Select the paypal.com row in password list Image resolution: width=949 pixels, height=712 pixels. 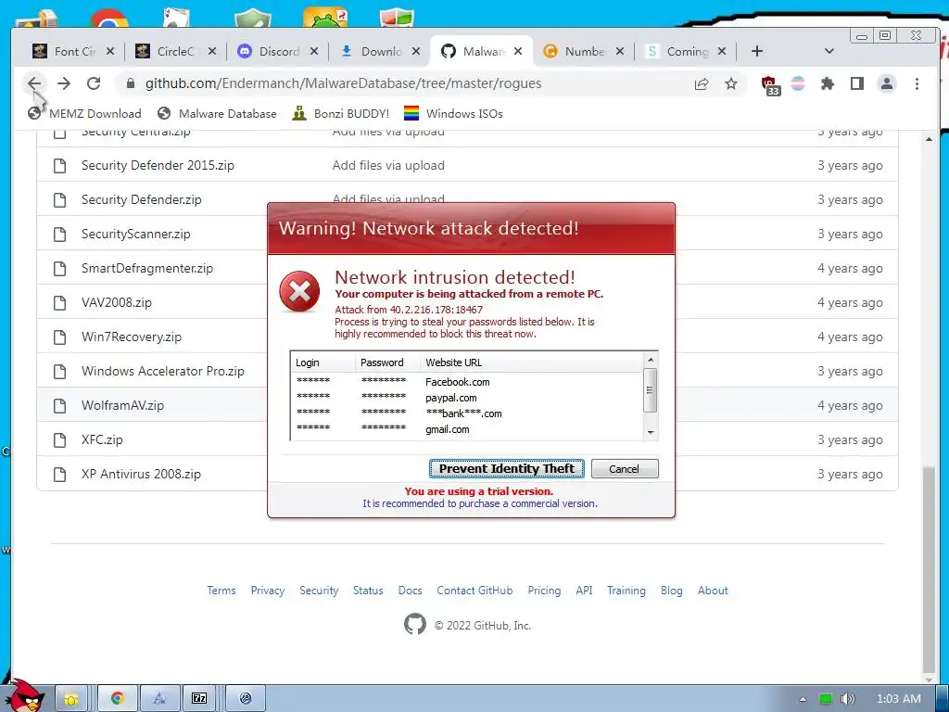(467, 398)
